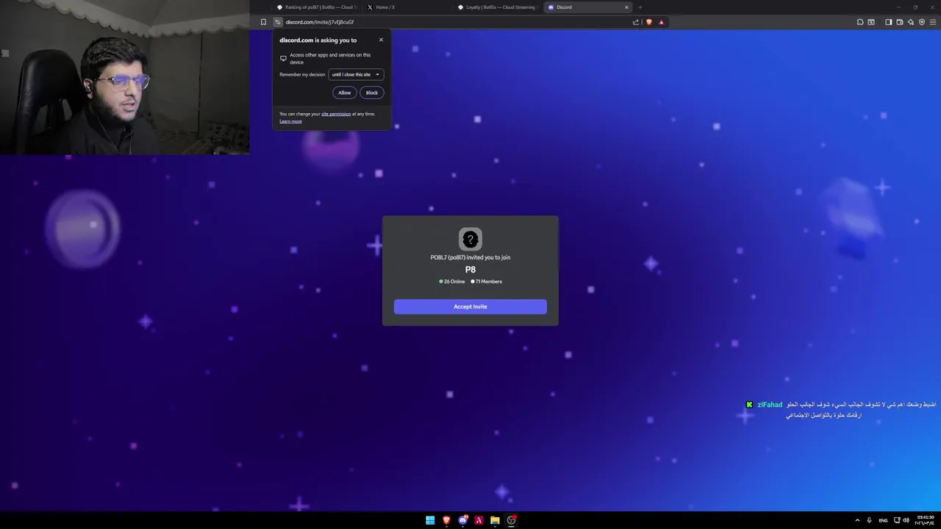Toggle the browser sidebar panel icon
The height and width of the screenshot is (529, 941).
[888, 22]
